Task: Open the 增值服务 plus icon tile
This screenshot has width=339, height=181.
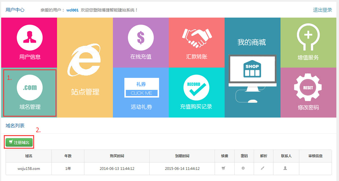Action: [x=308, y=43]
